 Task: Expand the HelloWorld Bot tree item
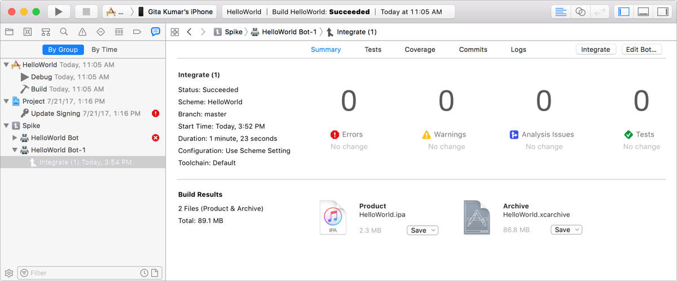(15, 138)
